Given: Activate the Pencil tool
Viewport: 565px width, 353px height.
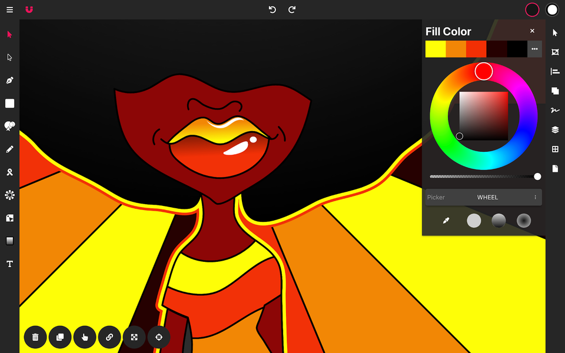Looking at the screenshot, I should point(9,149).
